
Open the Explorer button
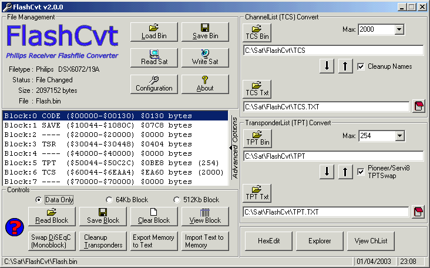320,241
